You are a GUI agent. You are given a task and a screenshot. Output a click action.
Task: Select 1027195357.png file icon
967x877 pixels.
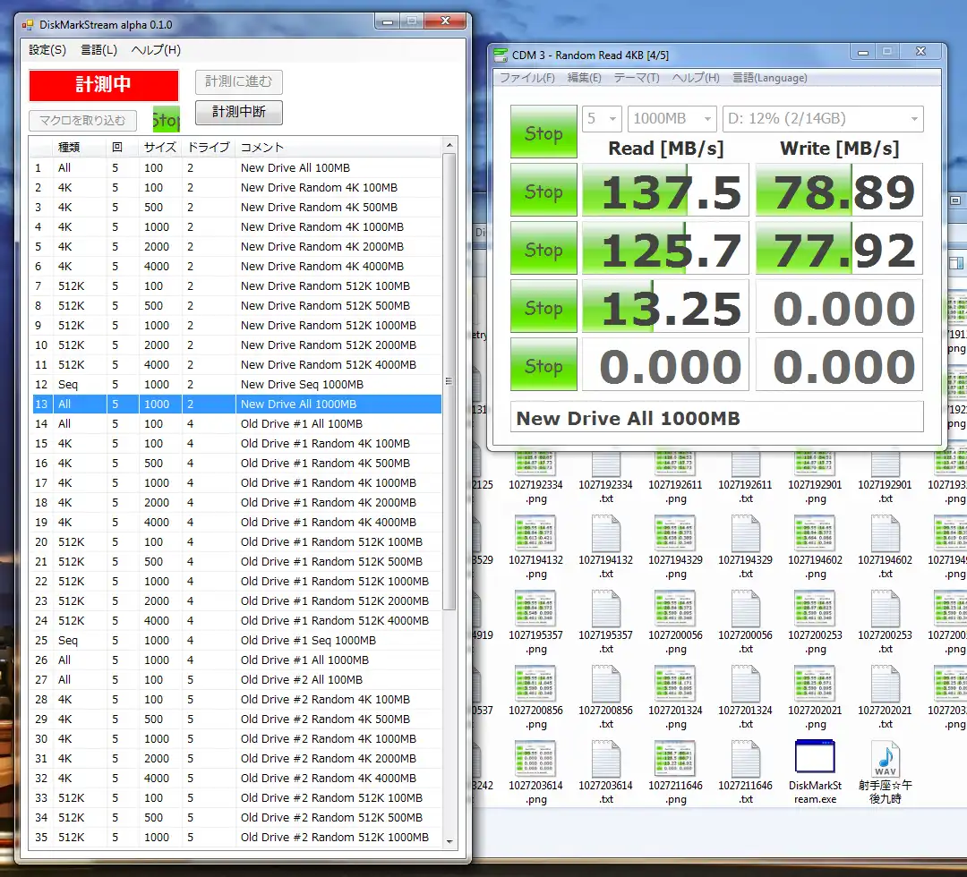[535, 609]
